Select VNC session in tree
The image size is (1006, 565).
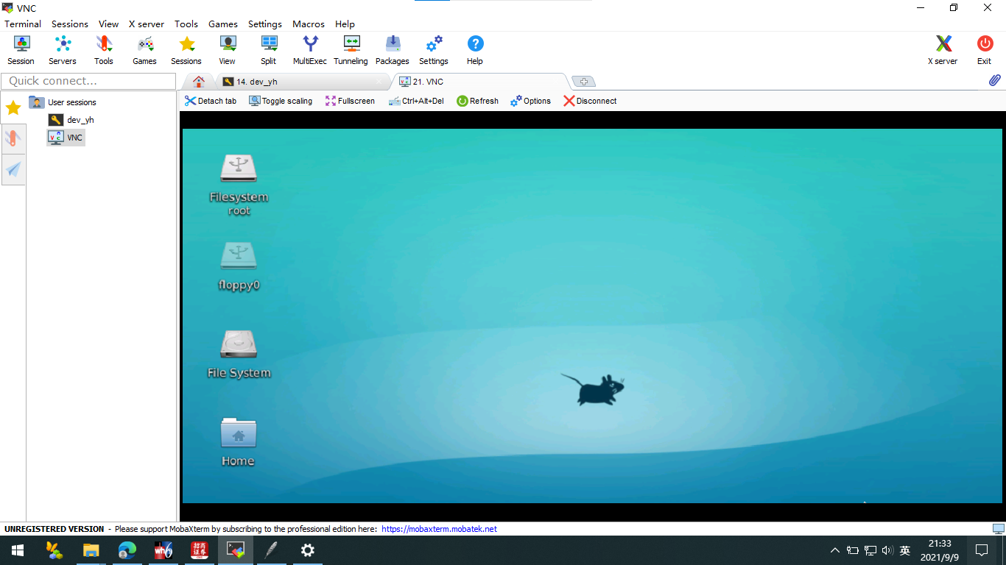tap(66, 138)
